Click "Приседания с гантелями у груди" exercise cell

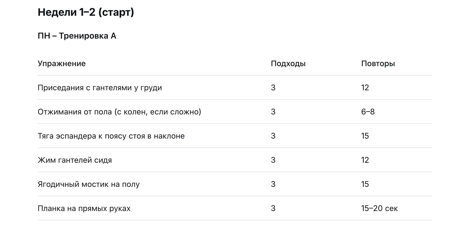[x=100, y=88]
